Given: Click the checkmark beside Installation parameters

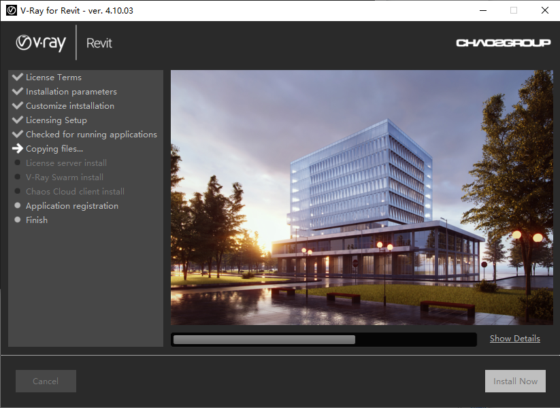Looking at the screenshot, I should [x=18, y=91].
